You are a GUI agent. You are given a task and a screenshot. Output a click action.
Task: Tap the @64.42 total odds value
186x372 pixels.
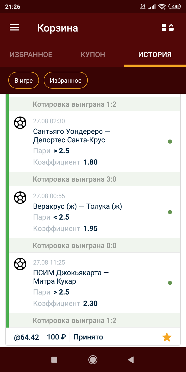point(26,337)
